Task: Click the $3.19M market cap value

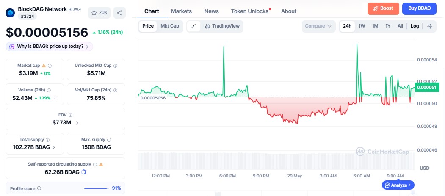Action: (x=28, y=73)
